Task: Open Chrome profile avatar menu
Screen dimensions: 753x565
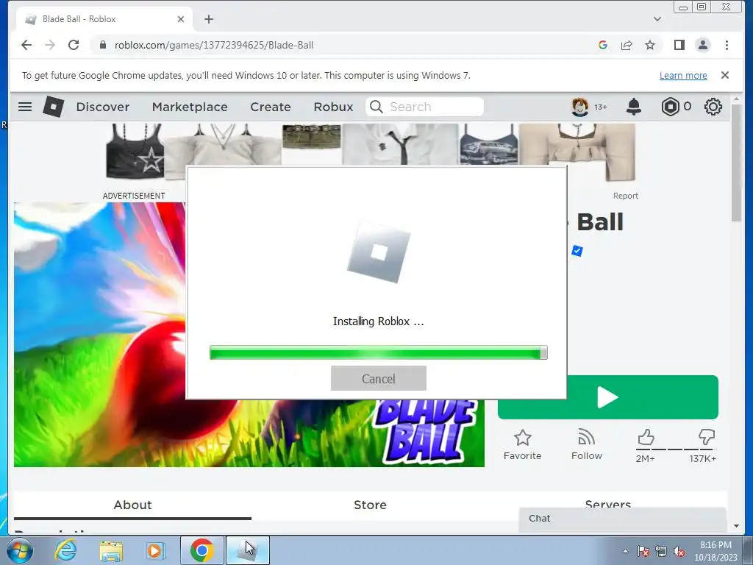Action: [x=702, y=45]
